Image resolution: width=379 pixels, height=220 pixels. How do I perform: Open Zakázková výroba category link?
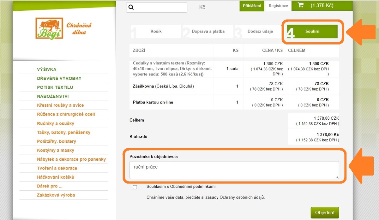click(x=56, y=195)
